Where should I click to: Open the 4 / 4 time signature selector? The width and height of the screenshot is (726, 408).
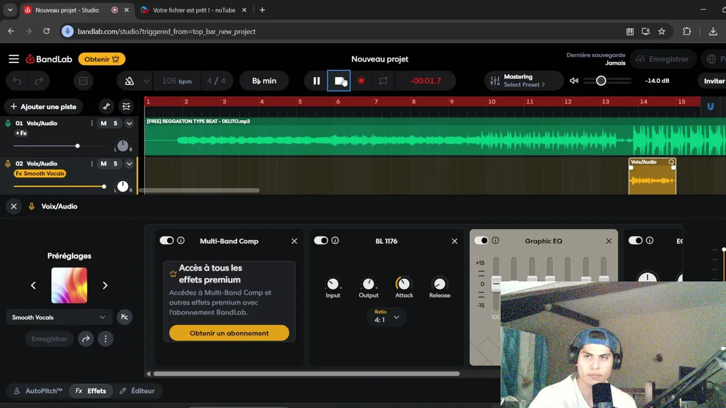tap(216, 81)
